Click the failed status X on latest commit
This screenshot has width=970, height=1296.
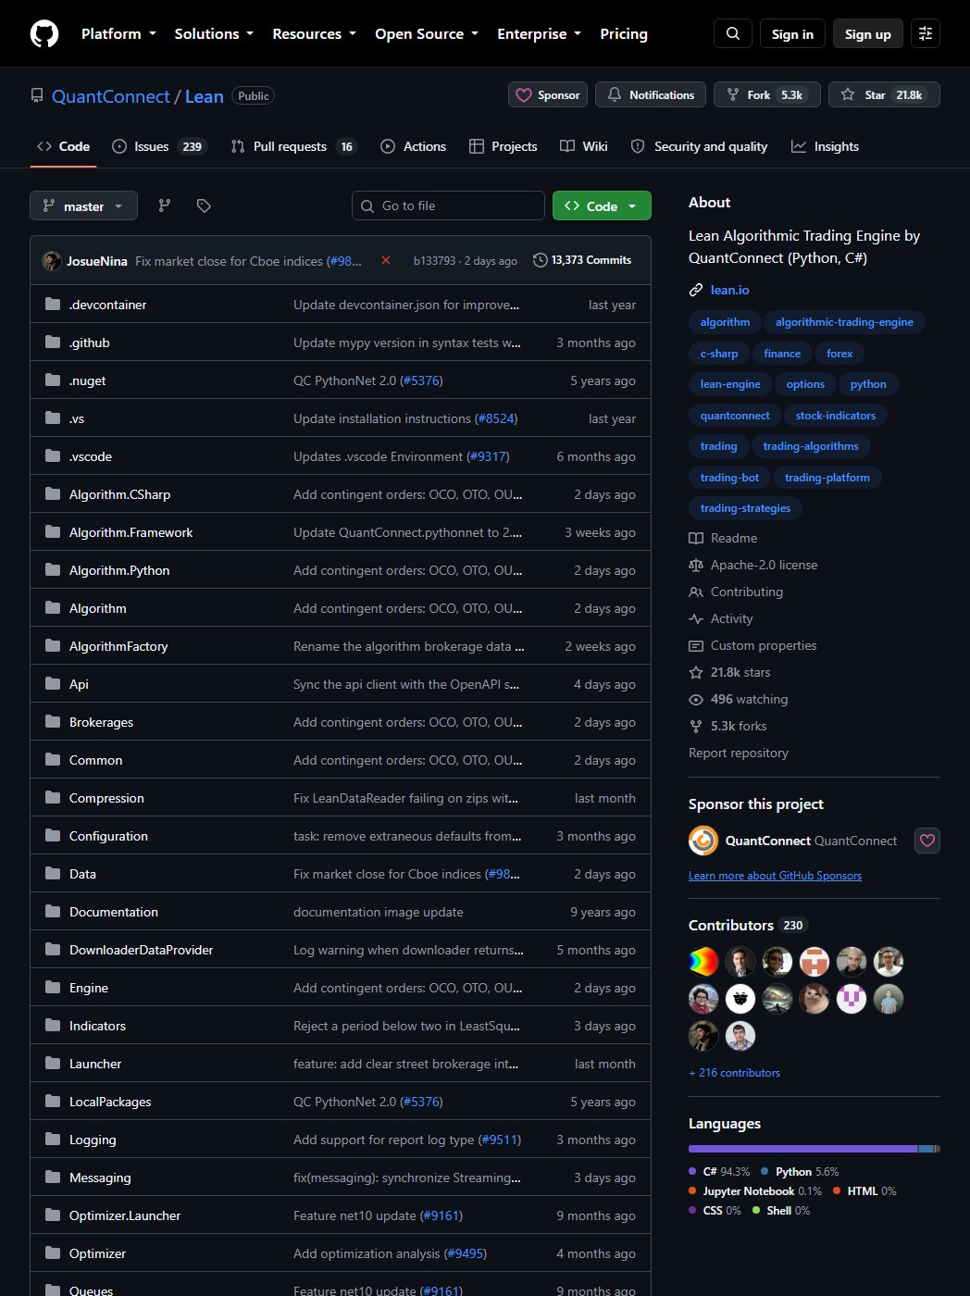coord(386,261)
